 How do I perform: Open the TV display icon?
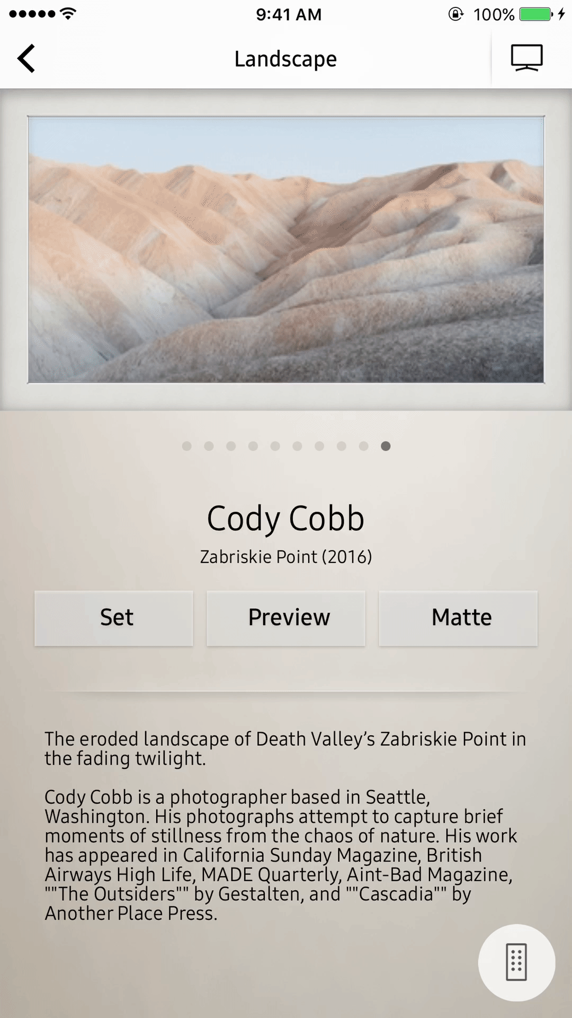click(526, 58)
